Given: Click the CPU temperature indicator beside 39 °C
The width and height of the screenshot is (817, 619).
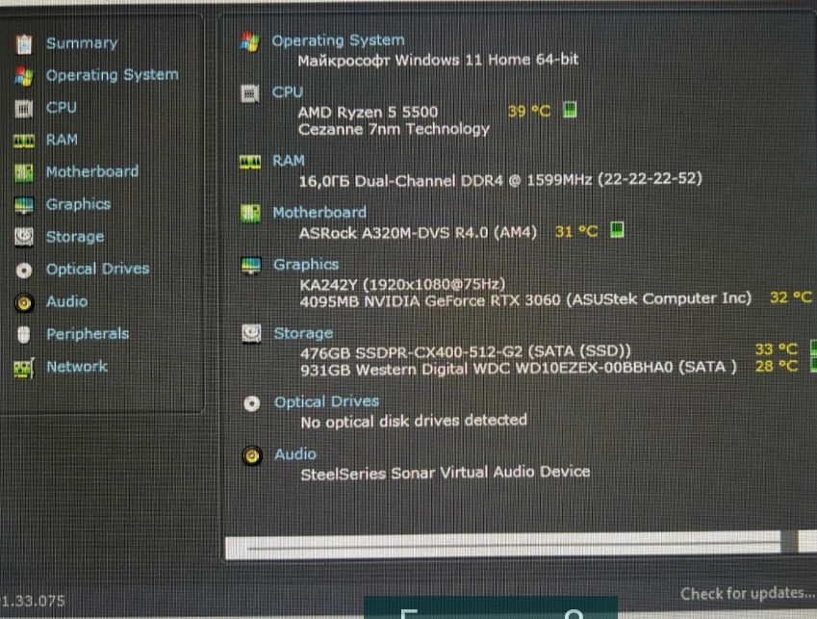Looking at the screenshot, I should (570, 110).
